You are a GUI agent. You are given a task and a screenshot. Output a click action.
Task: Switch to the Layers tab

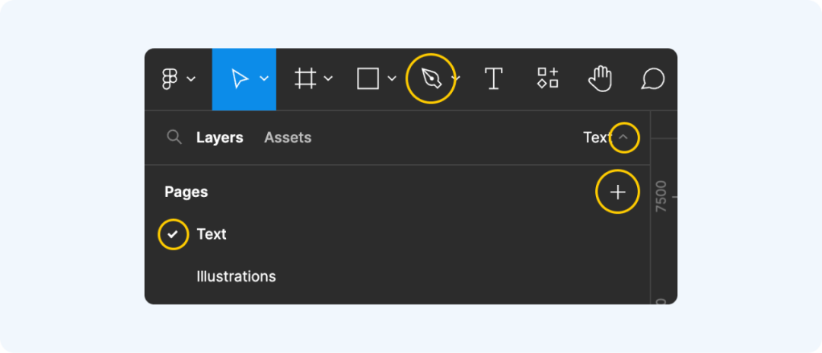point(220,138)
